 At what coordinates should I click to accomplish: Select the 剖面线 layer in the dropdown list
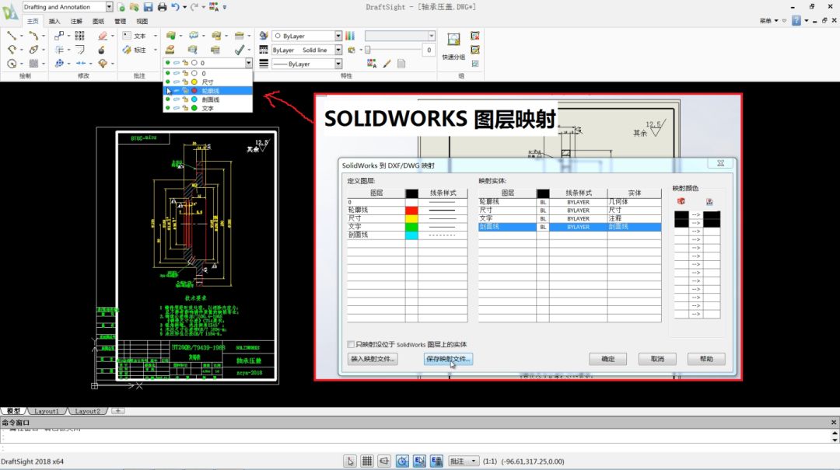(x=208, y=99)
